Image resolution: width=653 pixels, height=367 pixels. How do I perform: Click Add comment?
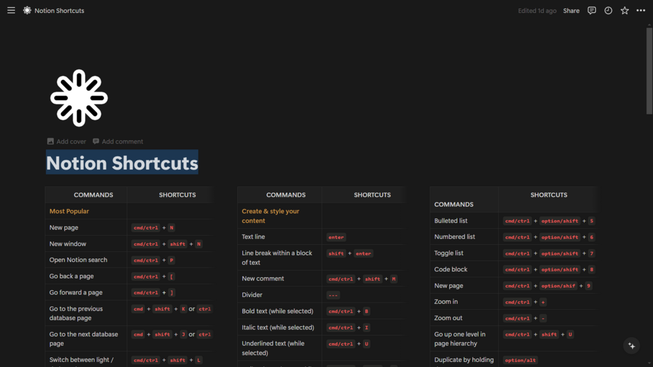pos(118,142)
